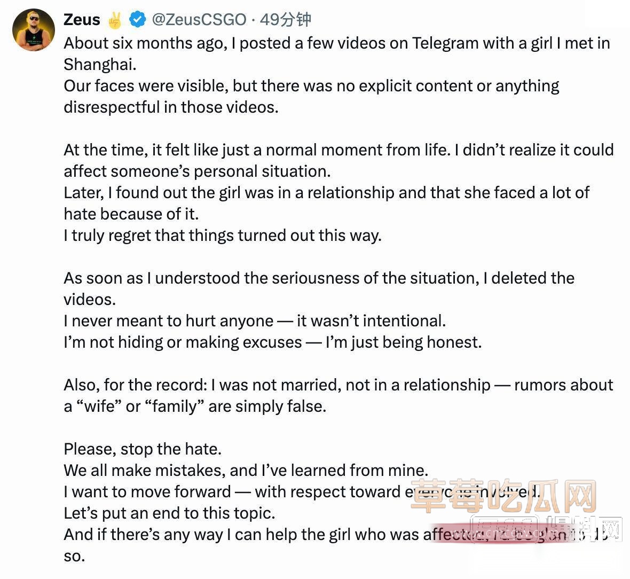This screenshot has width=630, height=579.
Task: Open the @ZeusCSGO handle link
Action: pyautogui.click(x=199, y=20)
